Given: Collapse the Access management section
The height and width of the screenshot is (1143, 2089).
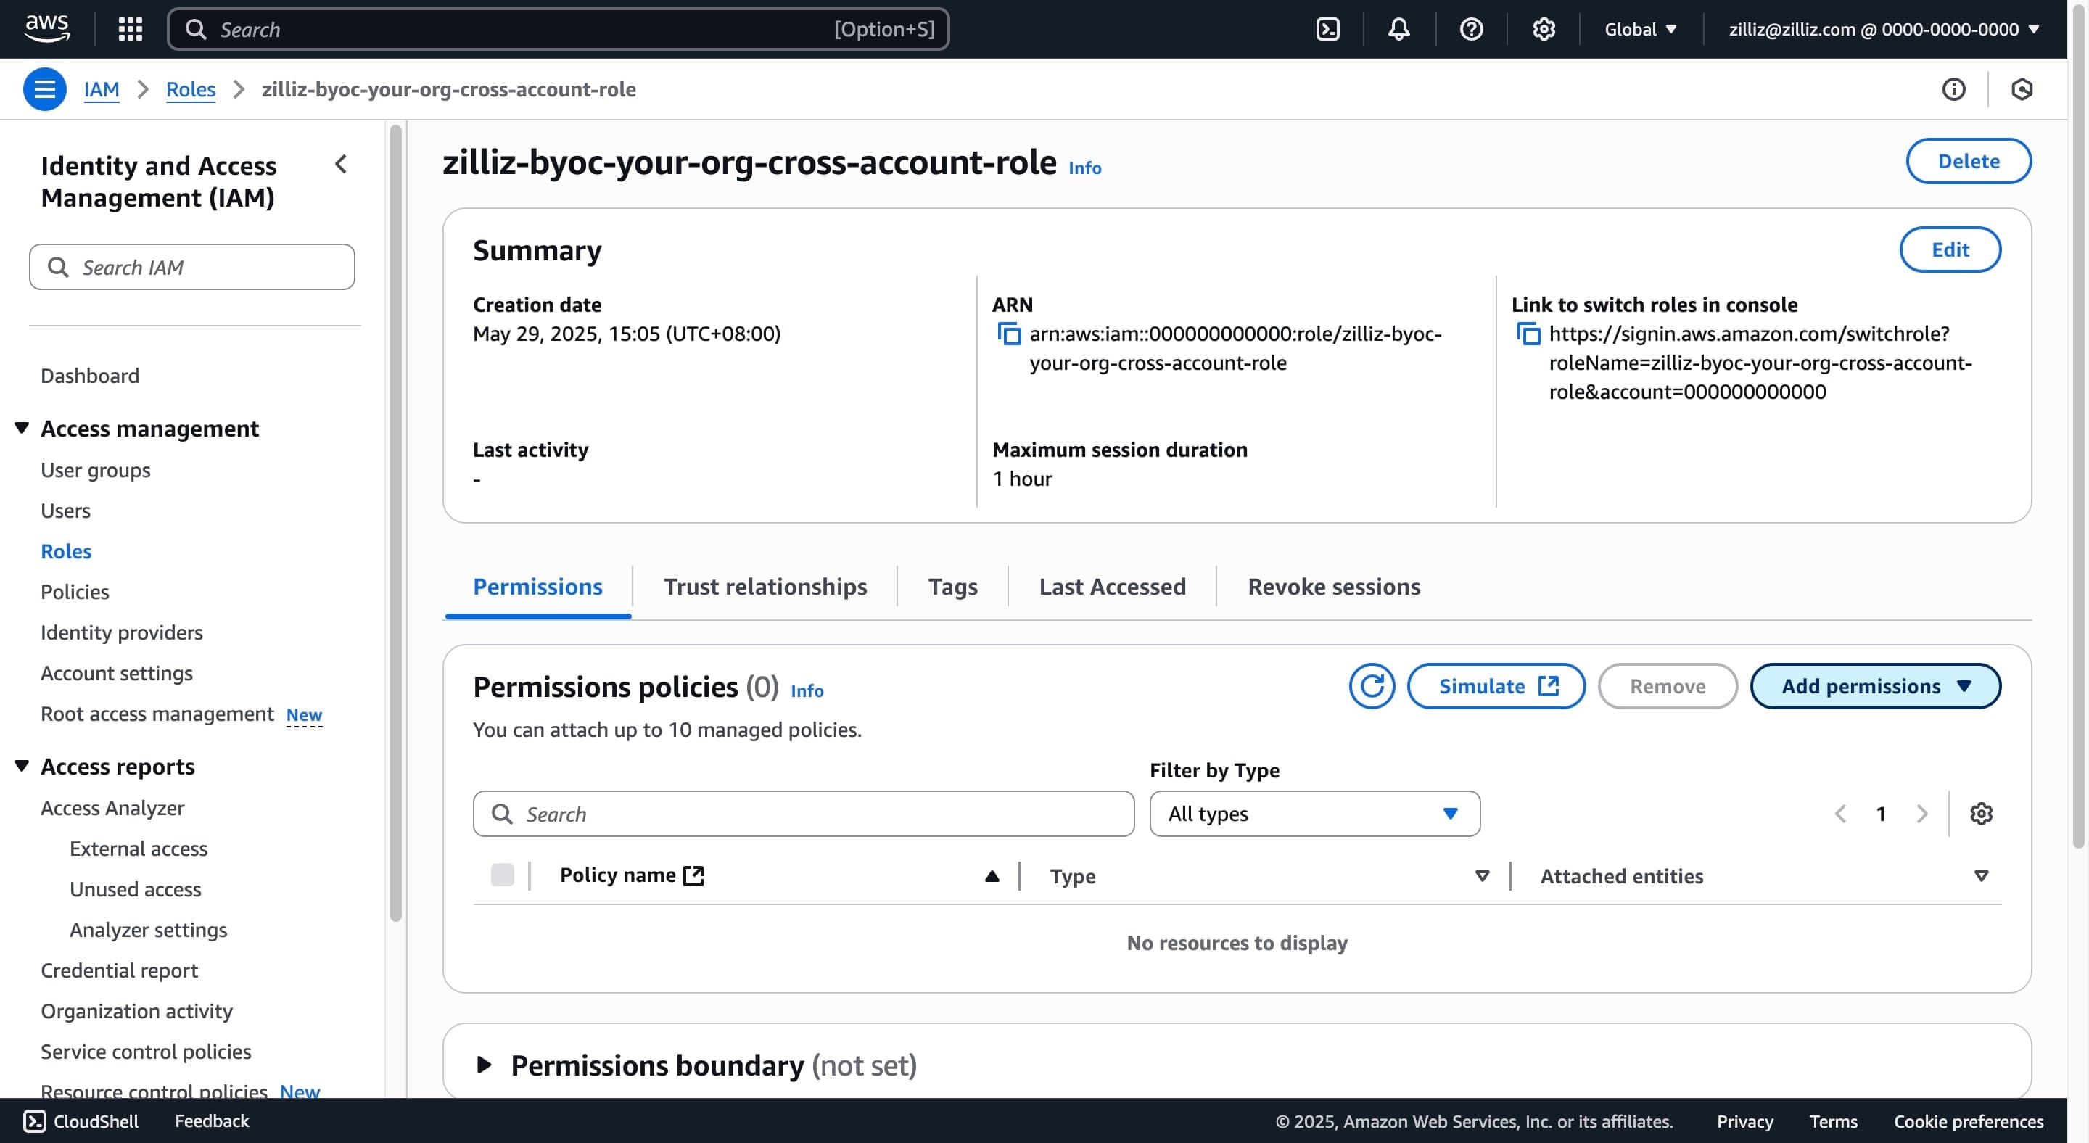Looking at the screenshot, I should 22,427.
